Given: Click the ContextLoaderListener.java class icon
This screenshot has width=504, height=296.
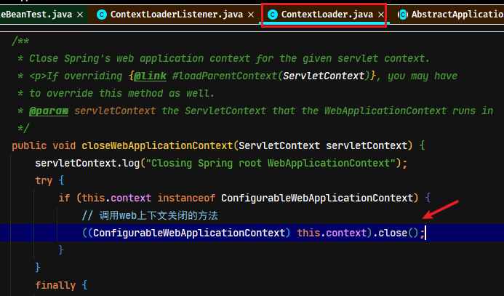Looking at the screenshot, I should pyautogui.click(x=102, y=15).
